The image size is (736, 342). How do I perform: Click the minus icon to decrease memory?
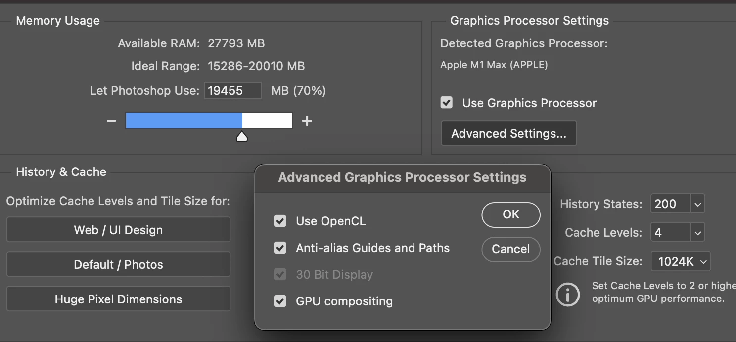click(111, 121)
